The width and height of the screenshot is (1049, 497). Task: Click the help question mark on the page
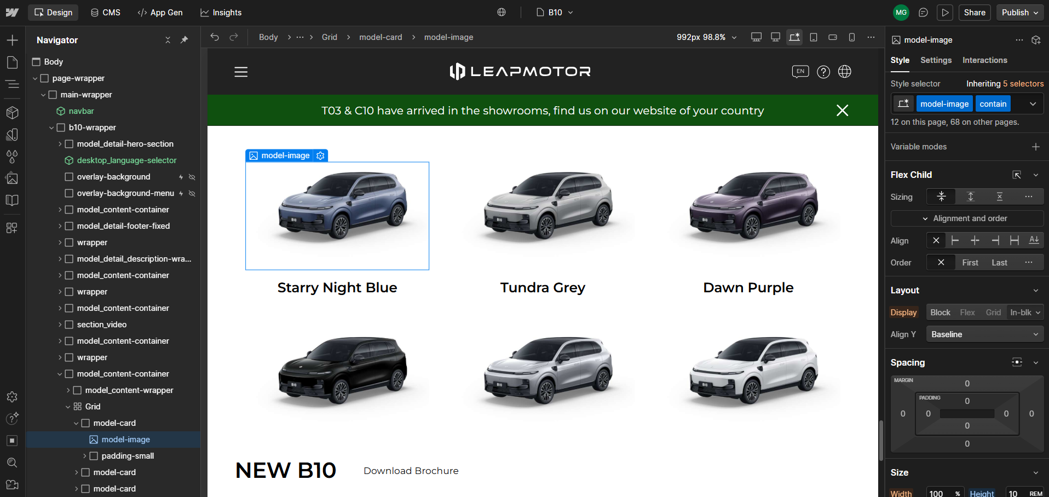823,72
